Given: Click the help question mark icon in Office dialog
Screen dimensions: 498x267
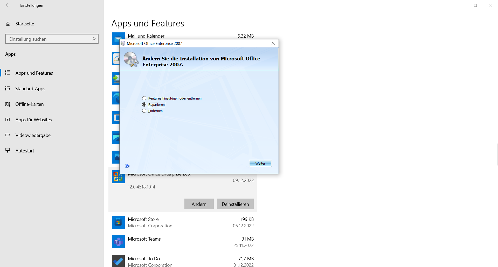Looking at the screenshot, I should point(127,166).
